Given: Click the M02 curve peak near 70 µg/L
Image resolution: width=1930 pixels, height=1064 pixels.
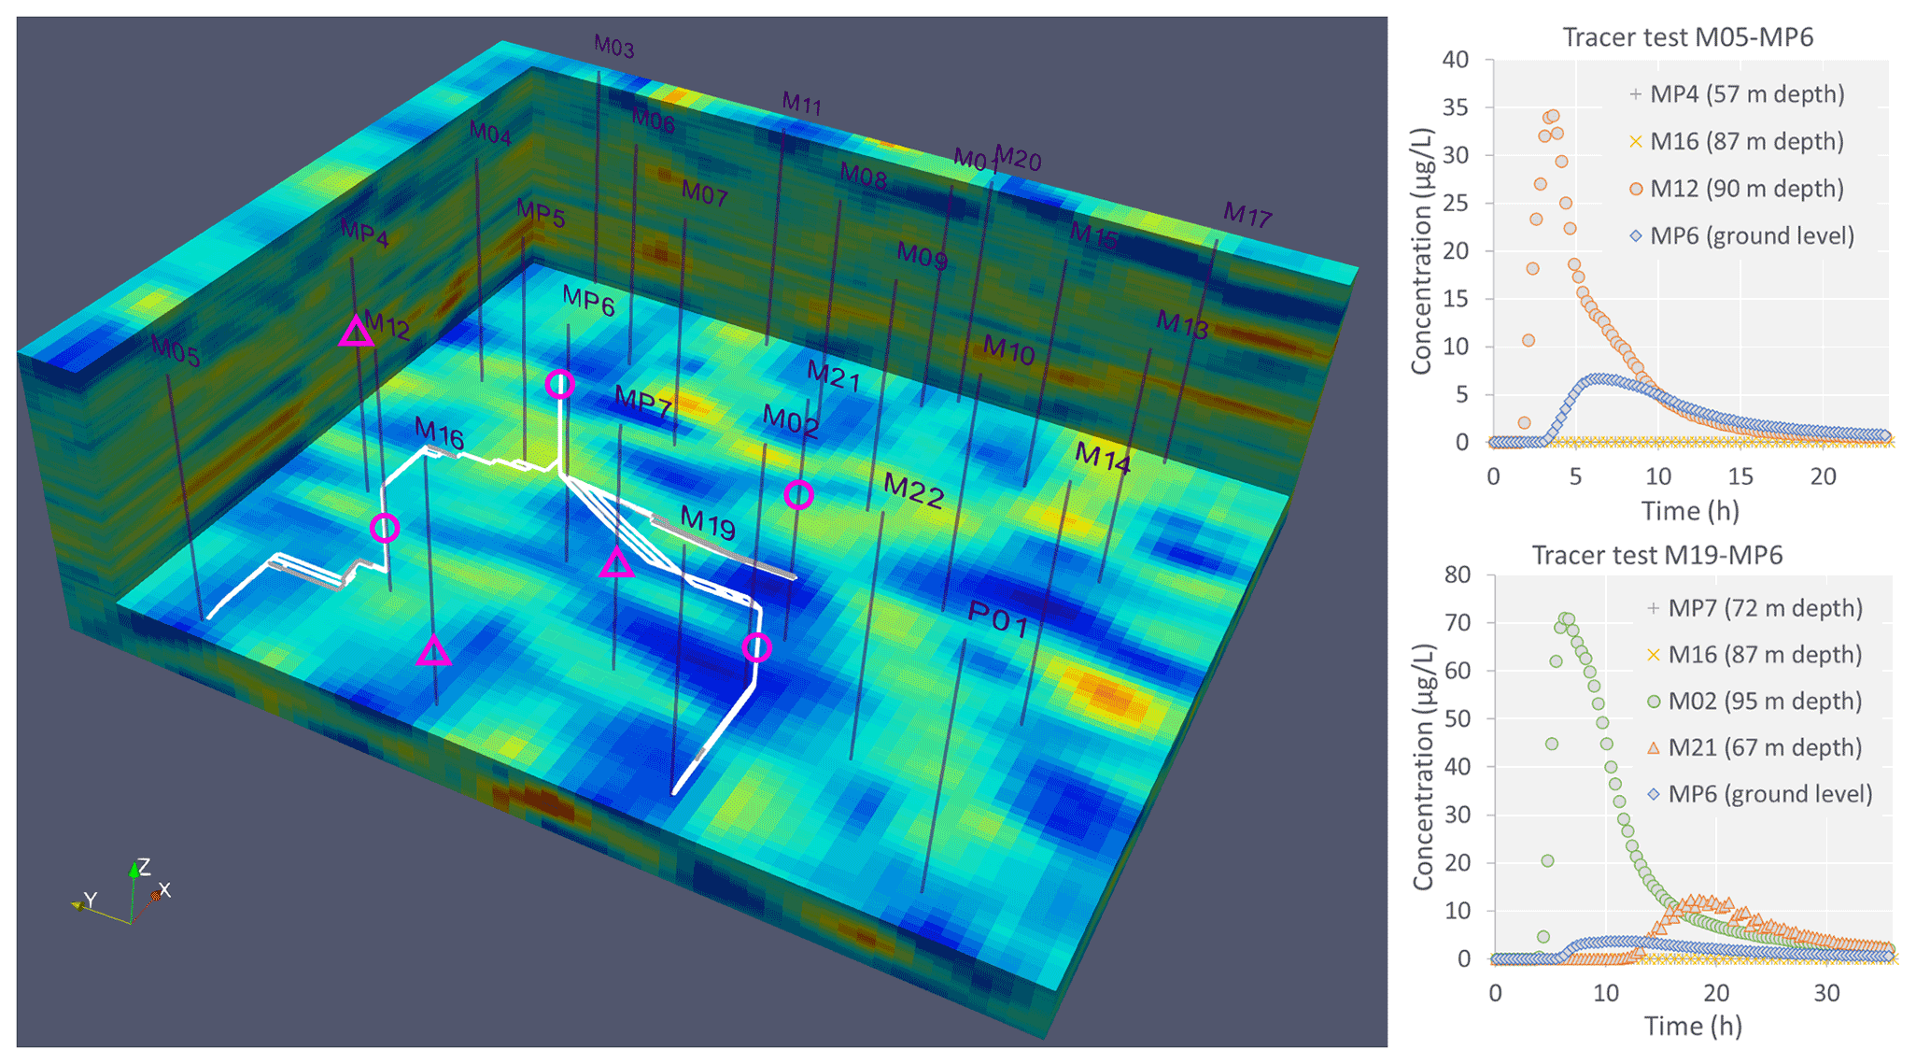Looking at the screenshot, I should [x=1566, y=619].
